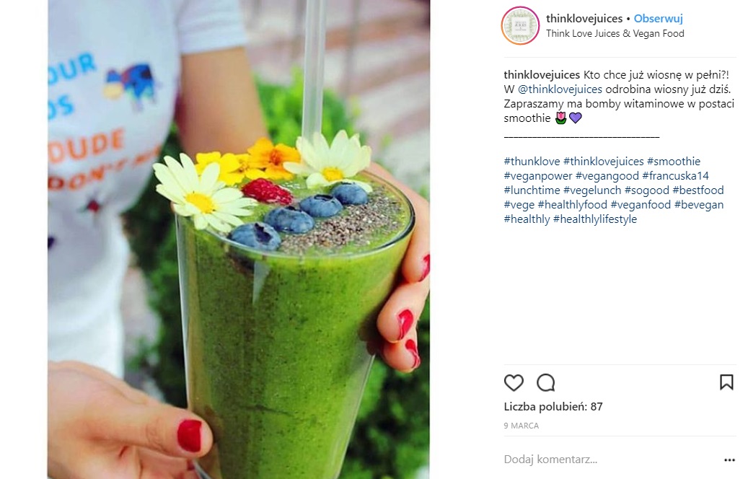Image resolution: width=748 pixels, height=479 pixels.
Task: Open thinklovejuices profile picture avatar
Action: click(x=520, y=25)
